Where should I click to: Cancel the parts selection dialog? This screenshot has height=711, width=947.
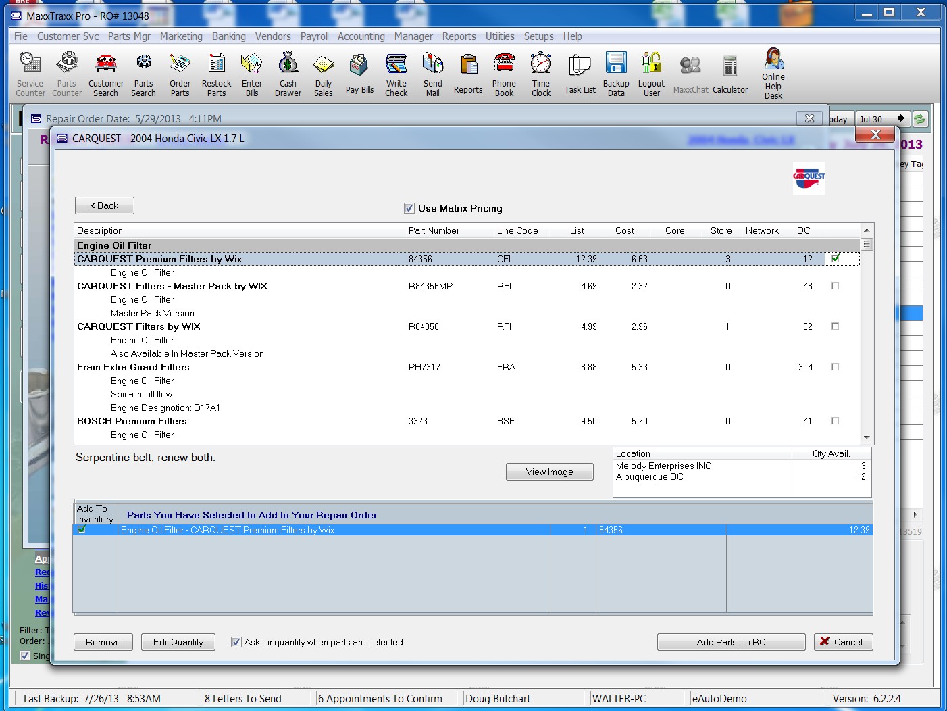click(844, 642)
